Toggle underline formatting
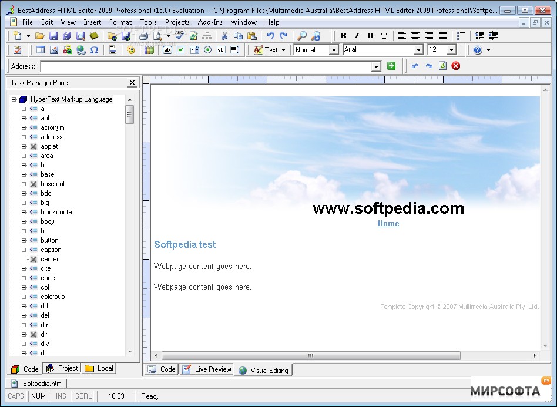The image size is (557, 407). point(370,36)
